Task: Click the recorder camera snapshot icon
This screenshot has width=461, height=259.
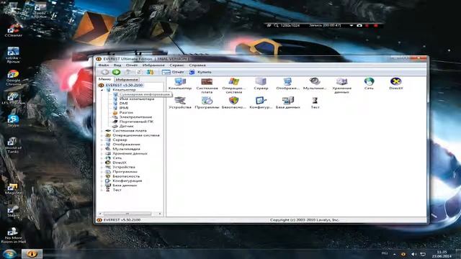Action: [x=359, y=26]
